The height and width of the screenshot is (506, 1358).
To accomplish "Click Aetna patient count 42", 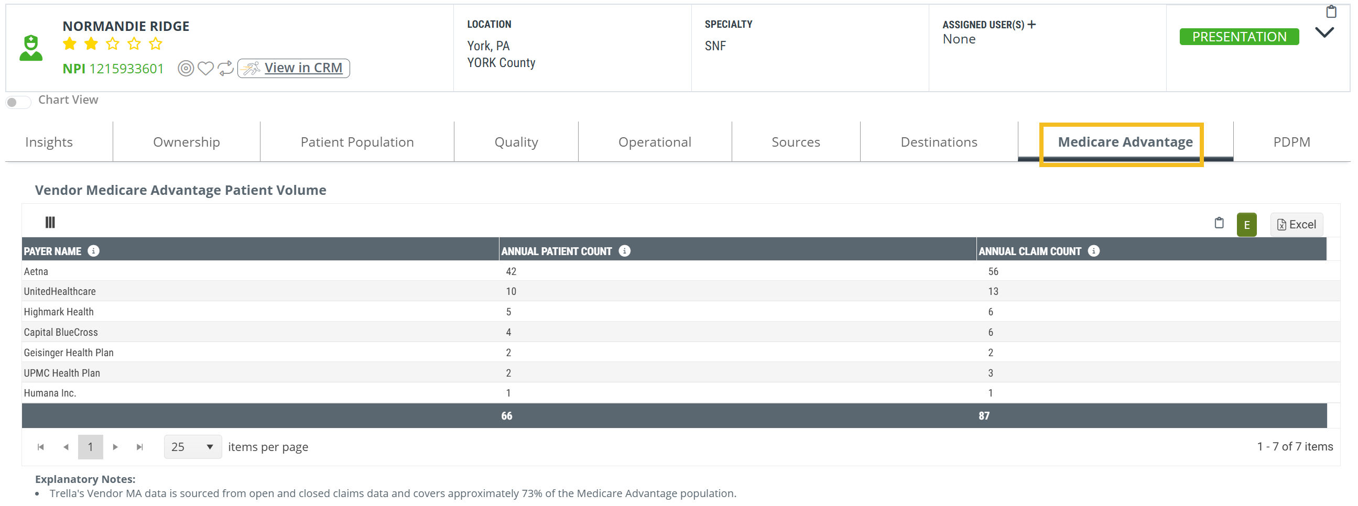I will [x=511, y=271].
